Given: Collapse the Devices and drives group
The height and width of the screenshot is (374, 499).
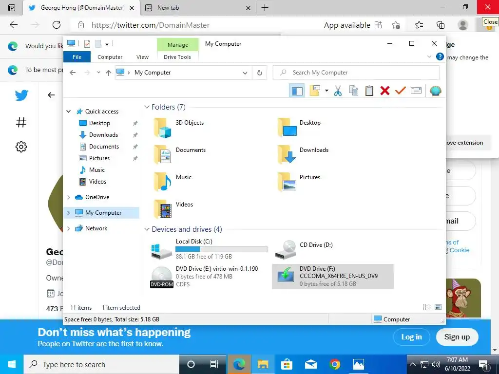Looking at the screenshot, I should (147, 229).
